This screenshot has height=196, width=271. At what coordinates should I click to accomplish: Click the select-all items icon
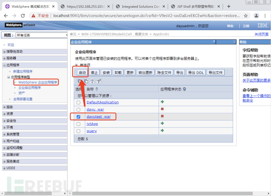(x=80, y=81)
